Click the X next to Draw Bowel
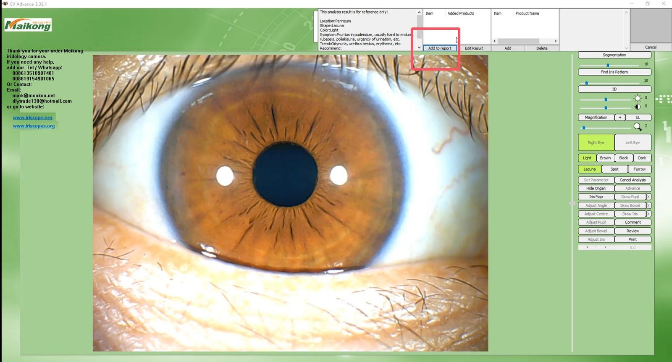672x362 pixels. [648, 206]
